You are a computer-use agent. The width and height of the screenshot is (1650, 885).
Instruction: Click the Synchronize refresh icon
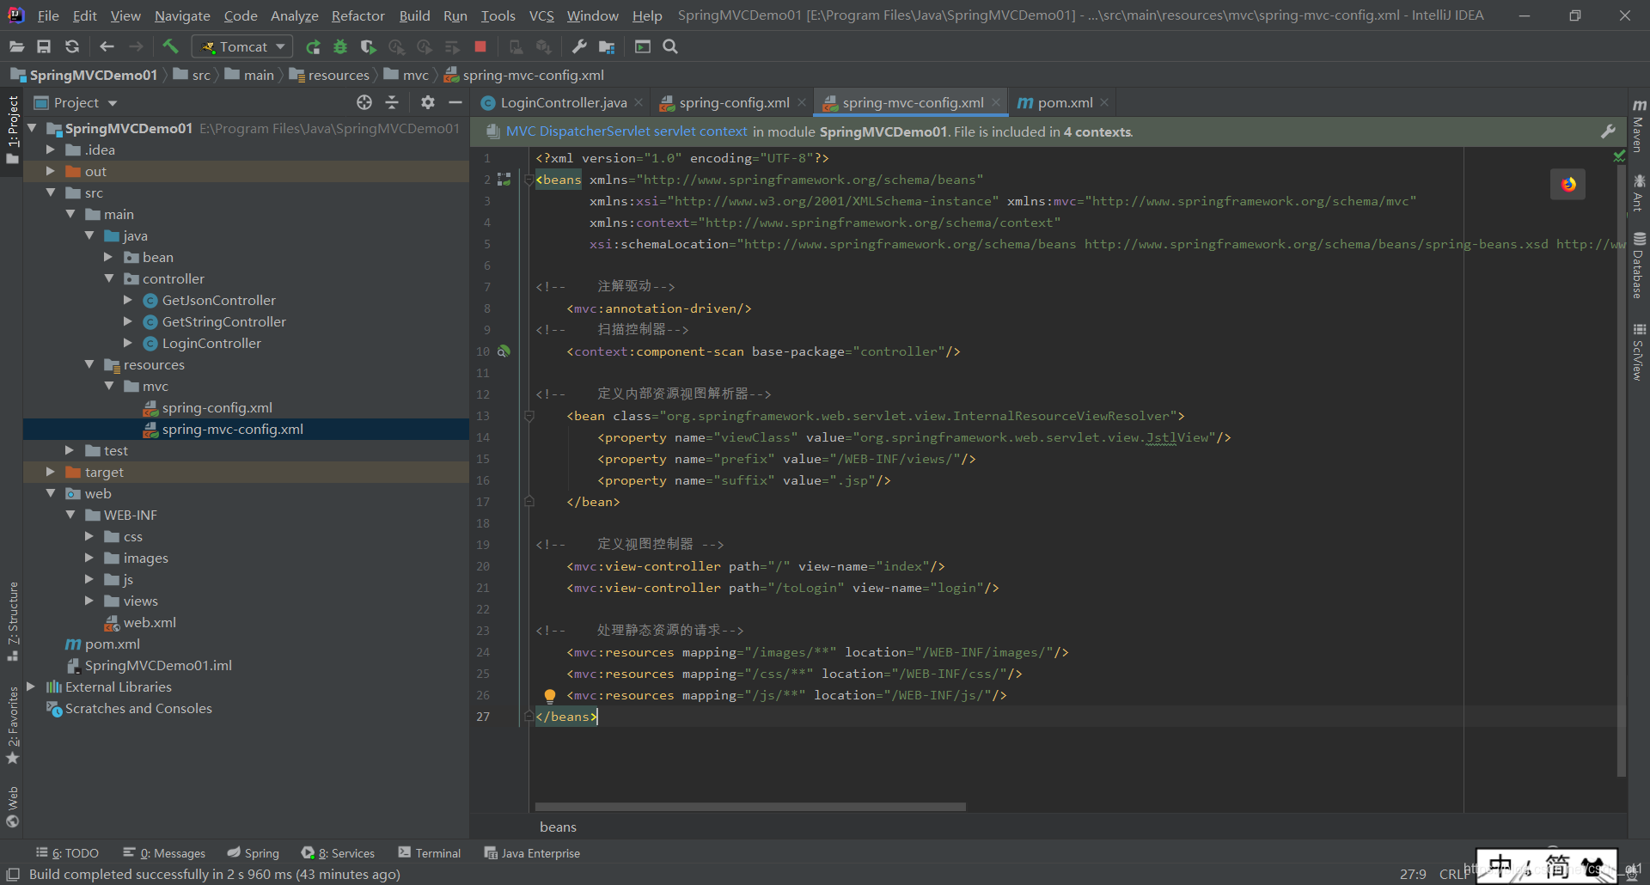pyautogui.click(x=72, y=46)
